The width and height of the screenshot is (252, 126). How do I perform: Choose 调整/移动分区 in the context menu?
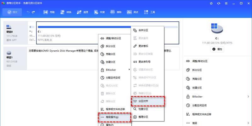click(114, 38)
